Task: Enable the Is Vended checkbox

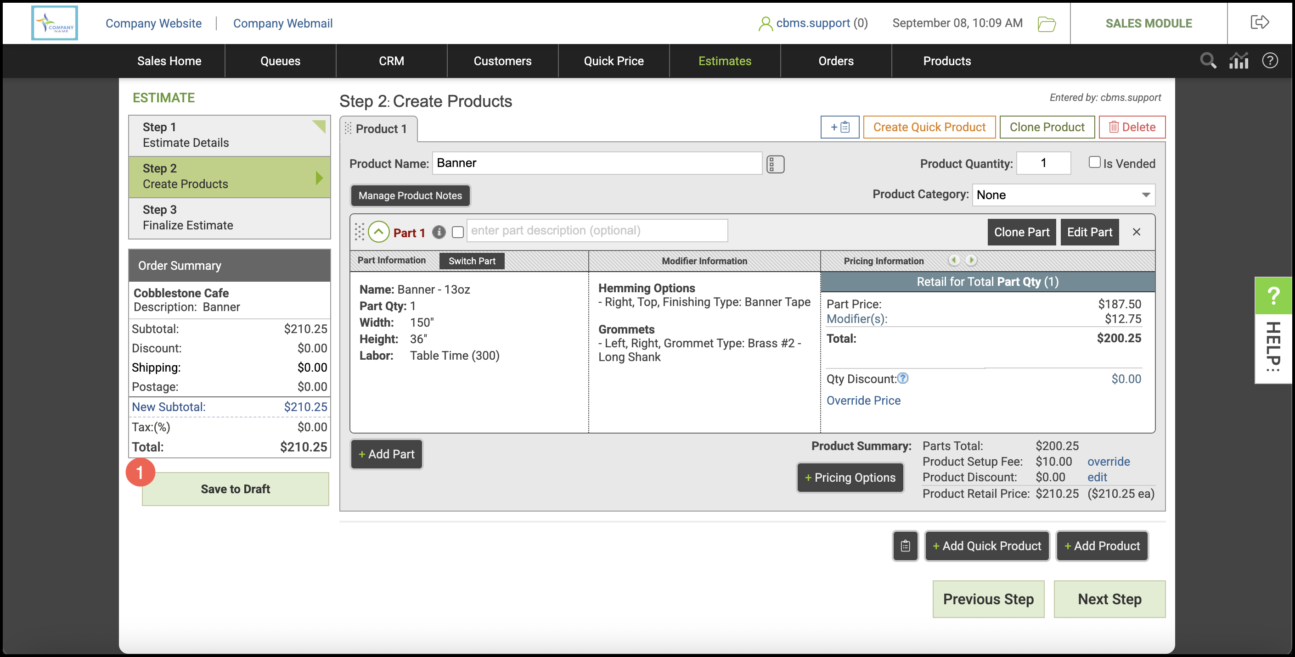Action: pos(1094,162)
